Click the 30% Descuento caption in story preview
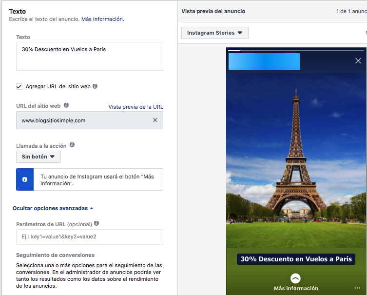The width and height of the screenshot is (367, 295). click(x=296, y=259)
